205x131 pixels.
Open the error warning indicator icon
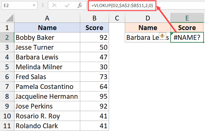[x=162, y=36]
